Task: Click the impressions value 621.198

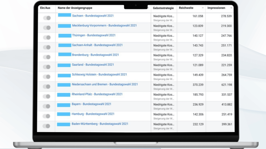Action: pos(227,85)
